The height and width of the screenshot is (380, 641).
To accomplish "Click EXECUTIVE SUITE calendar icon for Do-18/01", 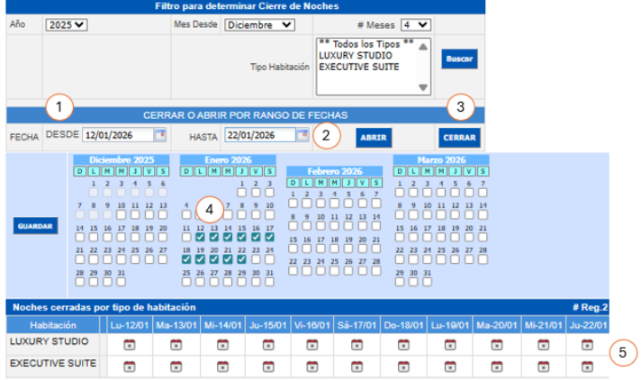I will click(x=404, y=365).
